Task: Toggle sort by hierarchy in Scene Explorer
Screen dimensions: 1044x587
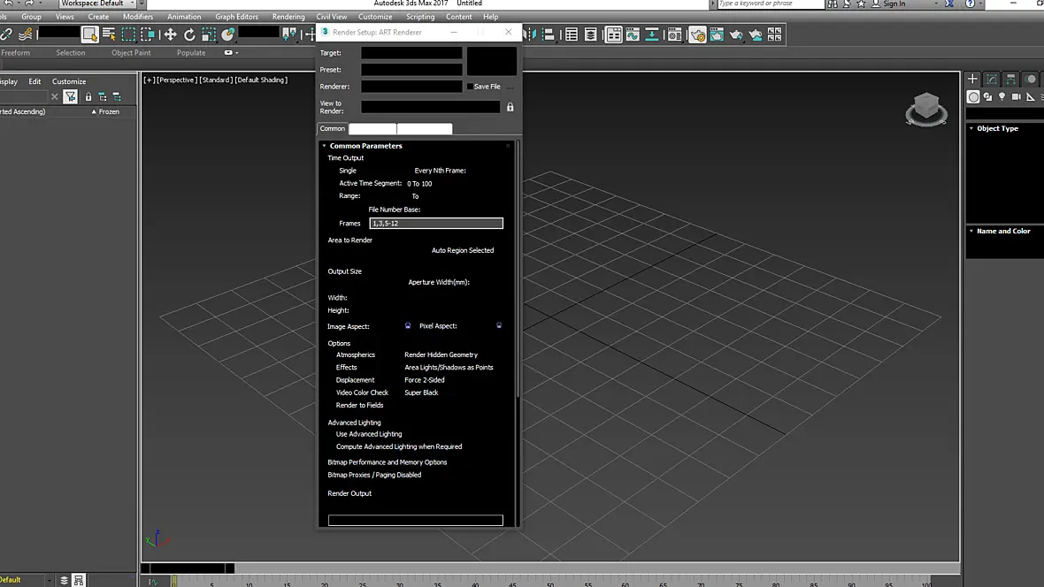Action: pos(103,97)
